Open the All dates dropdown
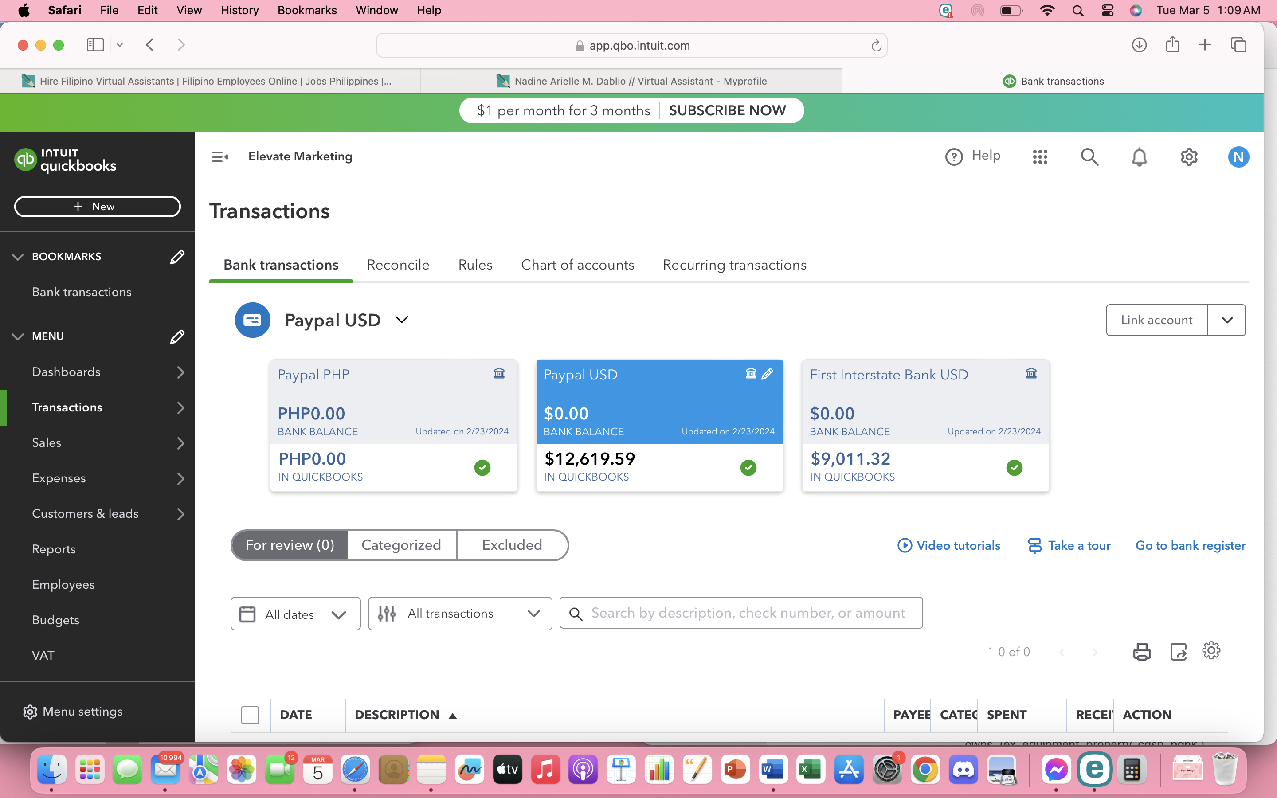1277x798 pixels. (295, 614)
